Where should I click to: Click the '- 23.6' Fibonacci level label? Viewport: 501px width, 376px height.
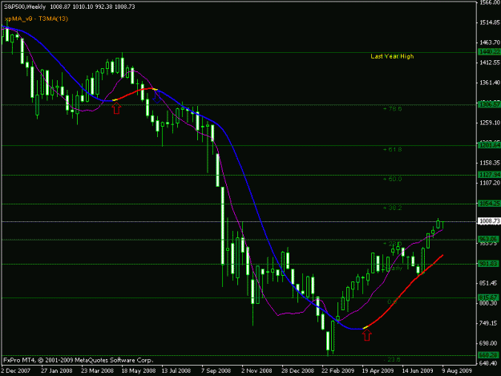391,359
